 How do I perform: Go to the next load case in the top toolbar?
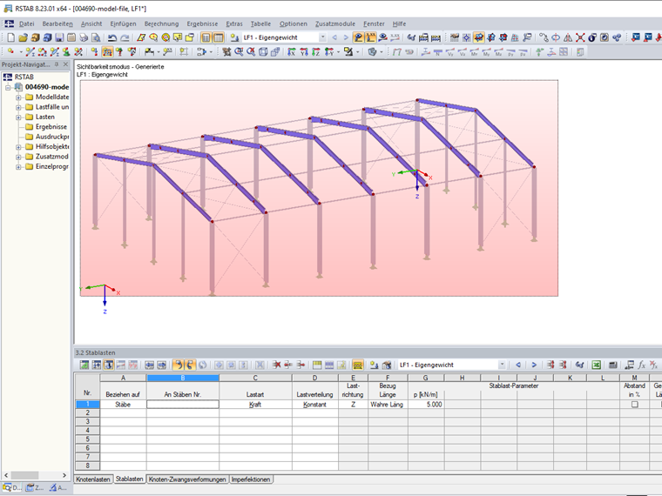coord(346,37)
